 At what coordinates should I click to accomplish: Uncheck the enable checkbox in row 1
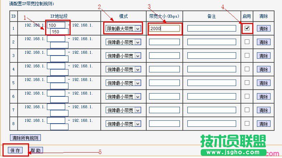[x=247, y=28]
